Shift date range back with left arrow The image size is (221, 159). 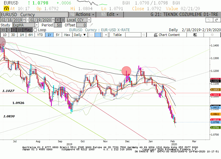58,20
